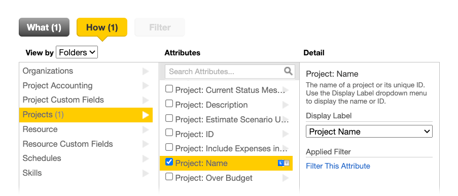Click the arrow icon beside Project: Description
The image size is (458, 196).
click(286, 105)
